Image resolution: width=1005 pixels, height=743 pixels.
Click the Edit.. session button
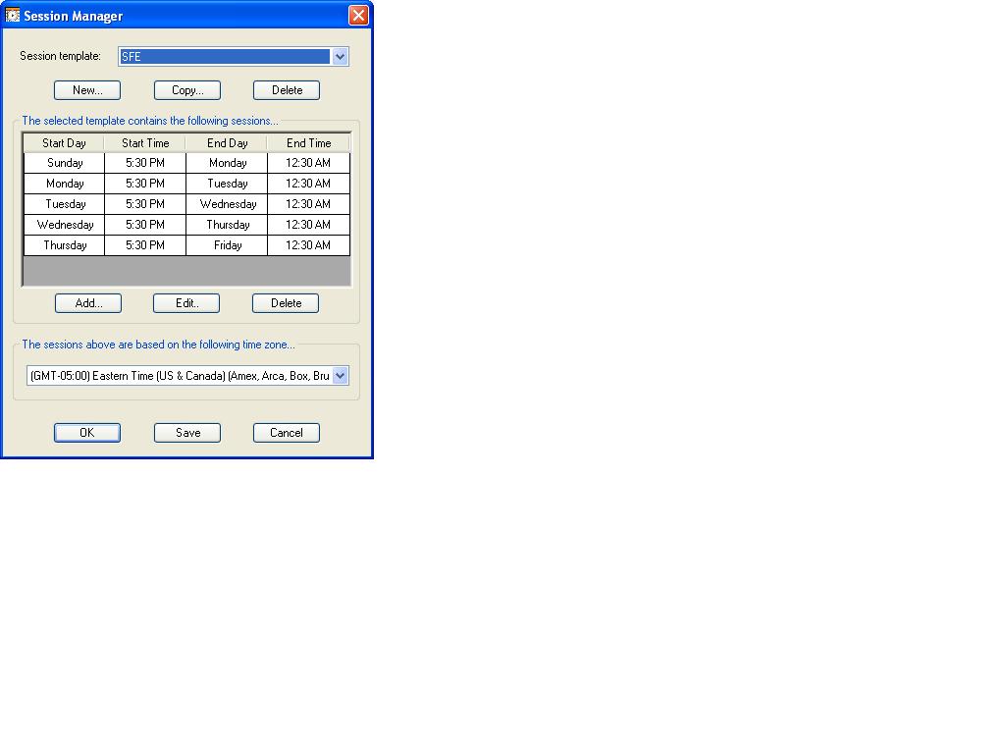186,303
